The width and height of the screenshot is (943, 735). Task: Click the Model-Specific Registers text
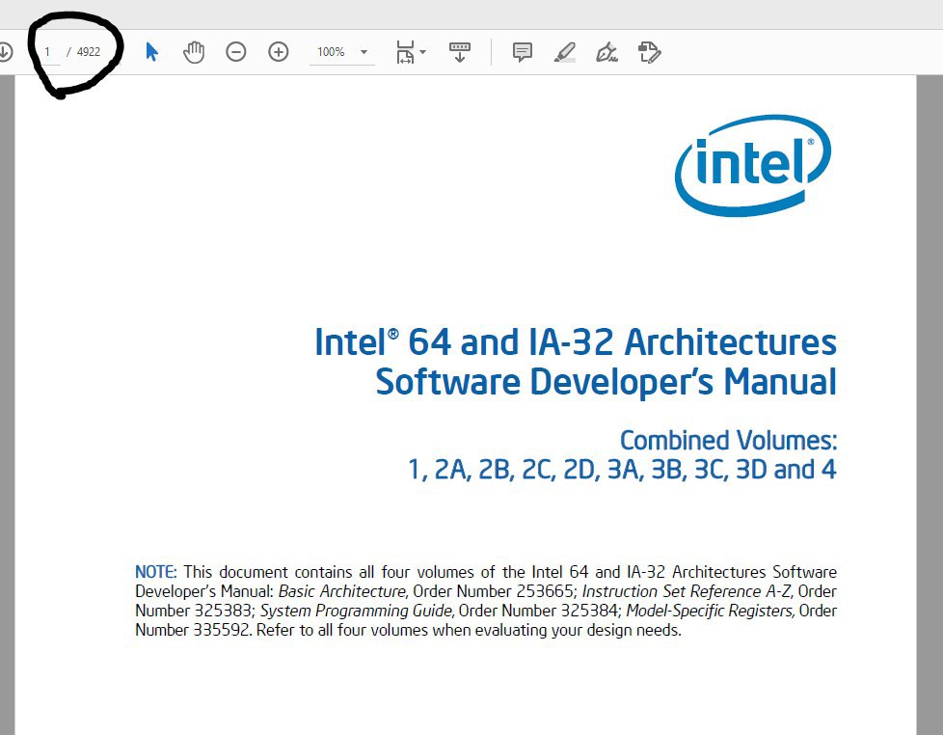[711, 611]
